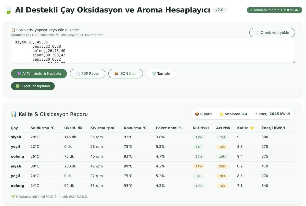Click the 6 parti hesaplandı status badge
Image resolution: width=306 pixels, height=206 pixels.
33,86
